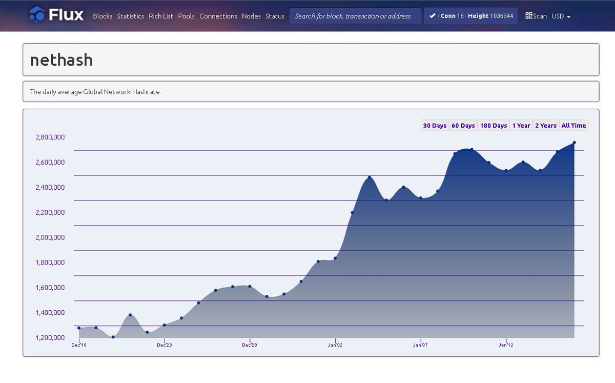
Task: Click the connection checkmark icon
Action: (x=433, y=16)
